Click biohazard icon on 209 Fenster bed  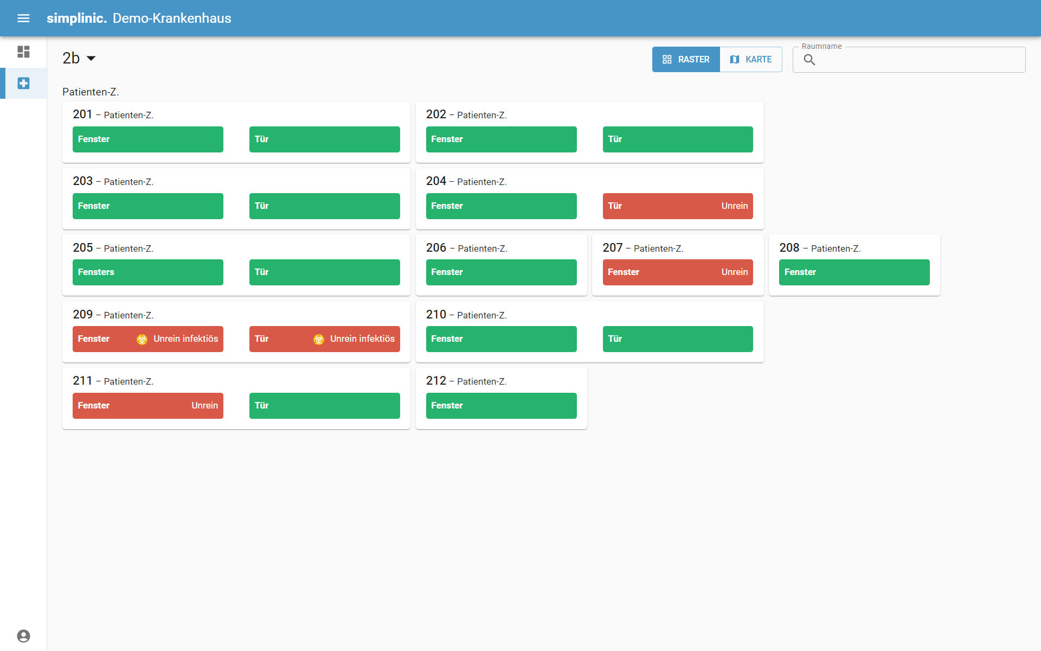pyautogui.click(x=142, y=340)
